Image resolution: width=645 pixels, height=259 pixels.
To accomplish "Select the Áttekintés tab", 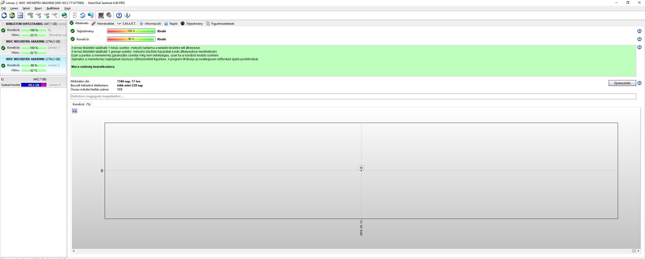I will pyautogui.click(x=79, y=23).
